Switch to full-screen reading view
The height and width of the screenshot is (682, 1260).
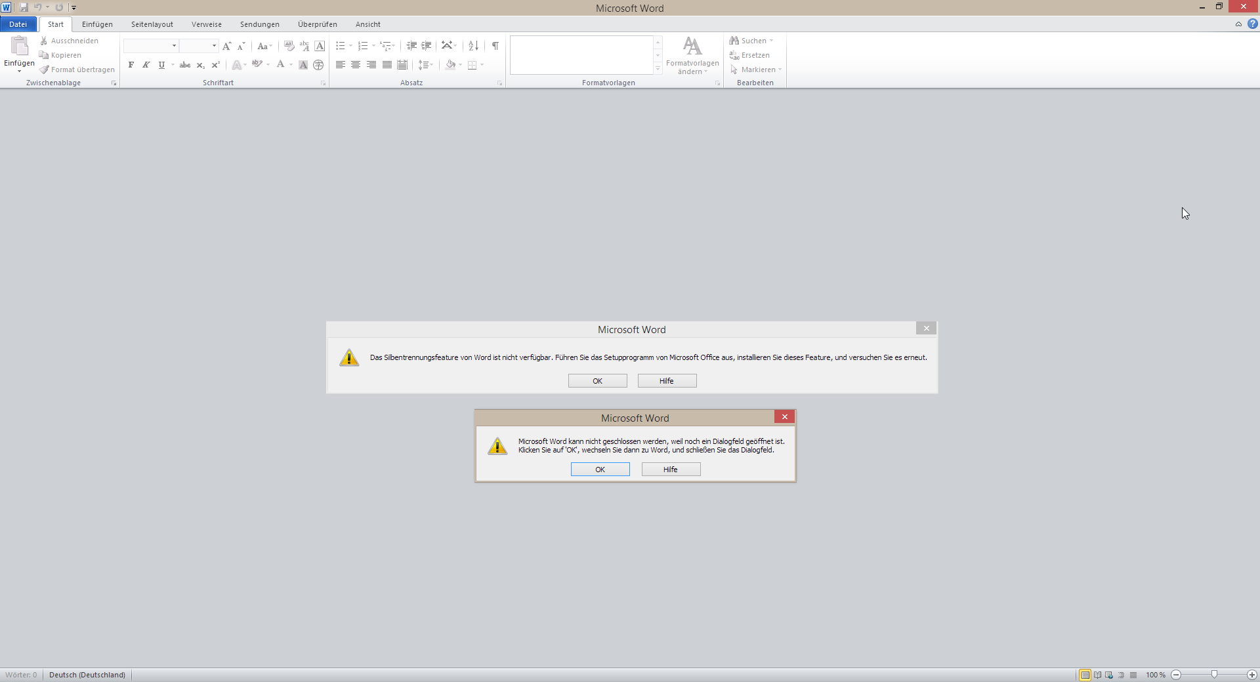click(1097, 675)
